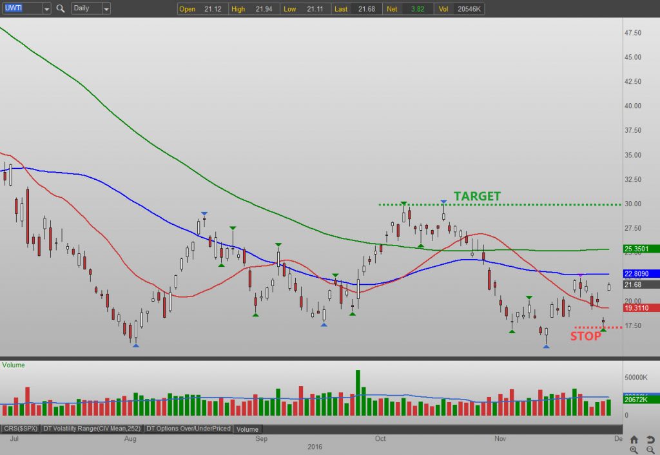660x455 pixels.
Task: Open the DT Options Over/UnderPriced tab
Action: (x=188, y=429)
